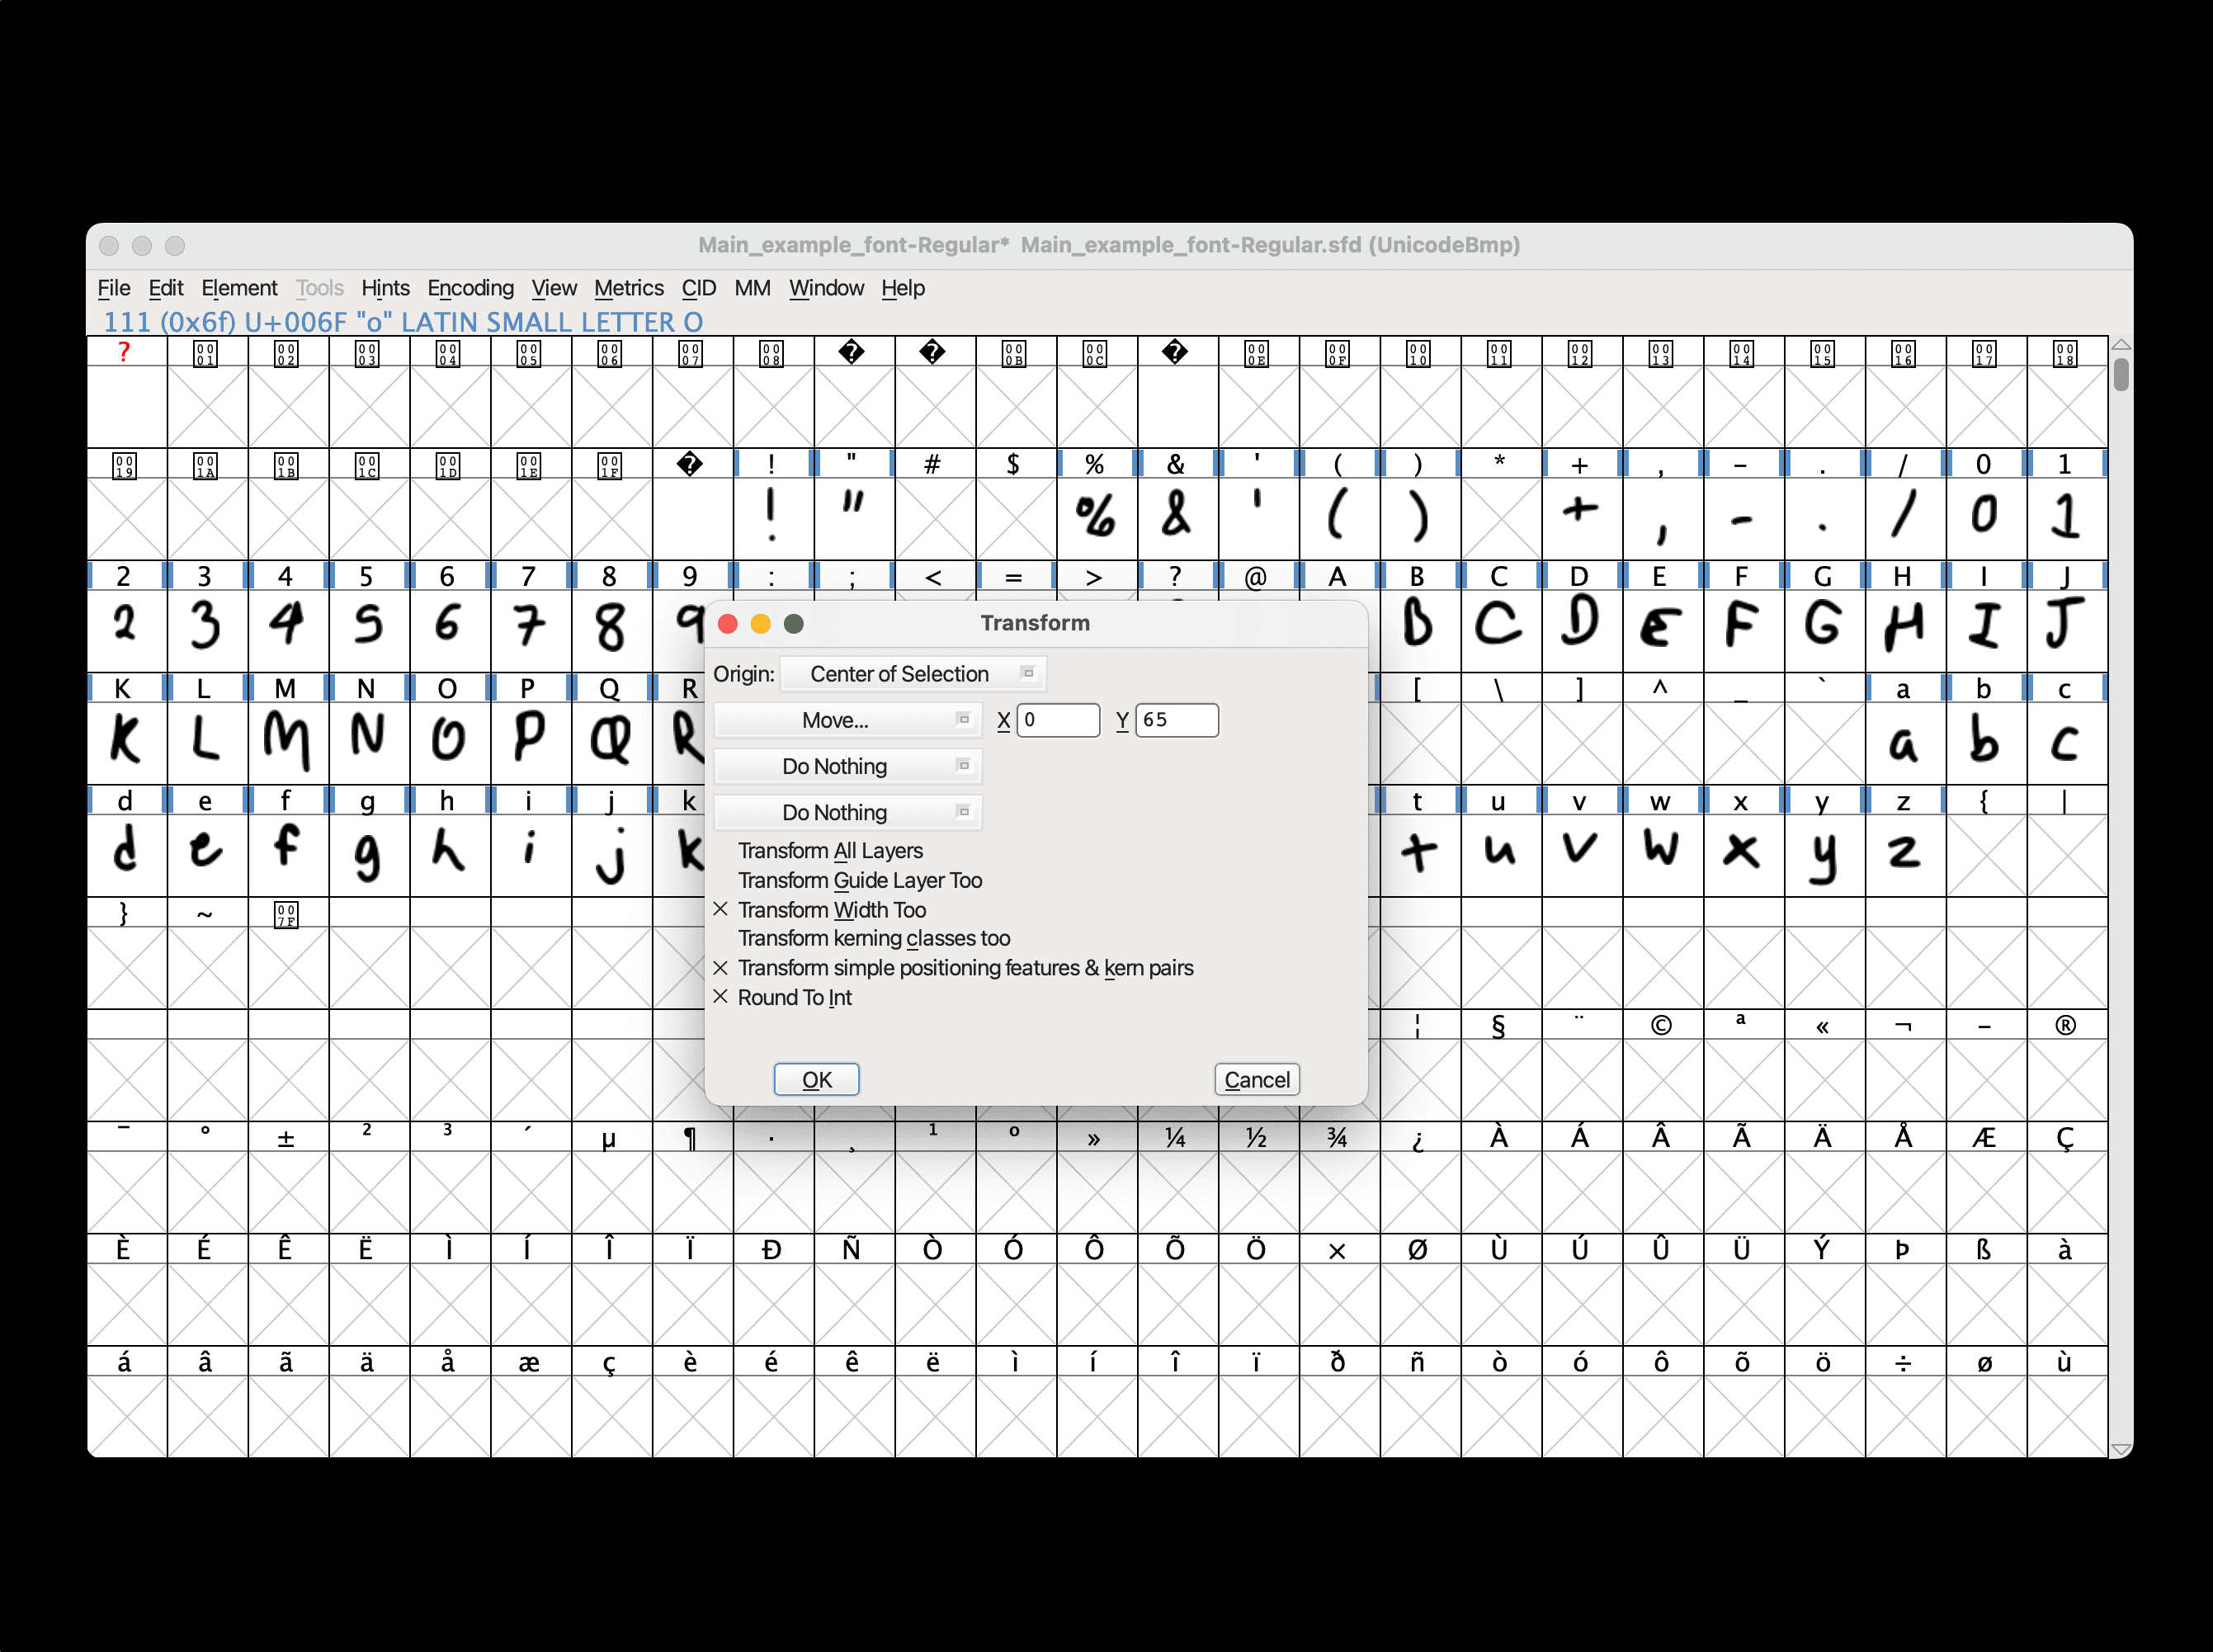Open the Edit menu
This screenshot has height=1652, width=2213.
click(165, 288)
